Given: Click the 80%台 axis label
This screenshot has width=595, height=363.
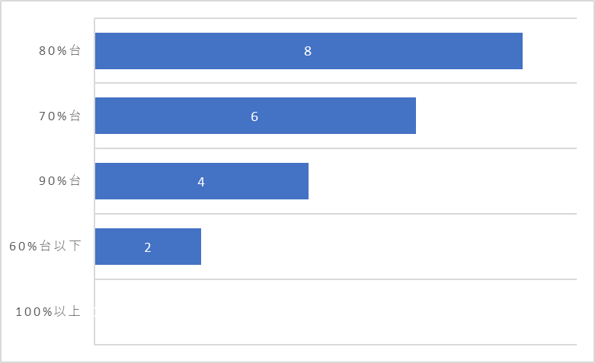Looking at the screenshot, I should (x=59, y=51).
